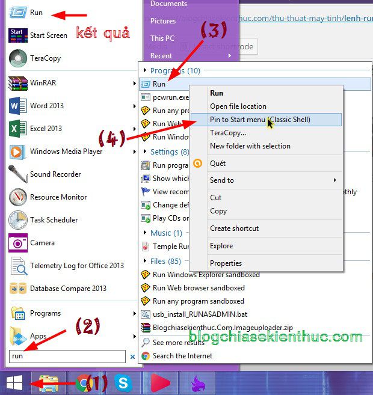Viewport: 373px width, 395px height.
Task: Click the Avast icon next to Quét
Action: pyautogui.click(x=197, y=164)
